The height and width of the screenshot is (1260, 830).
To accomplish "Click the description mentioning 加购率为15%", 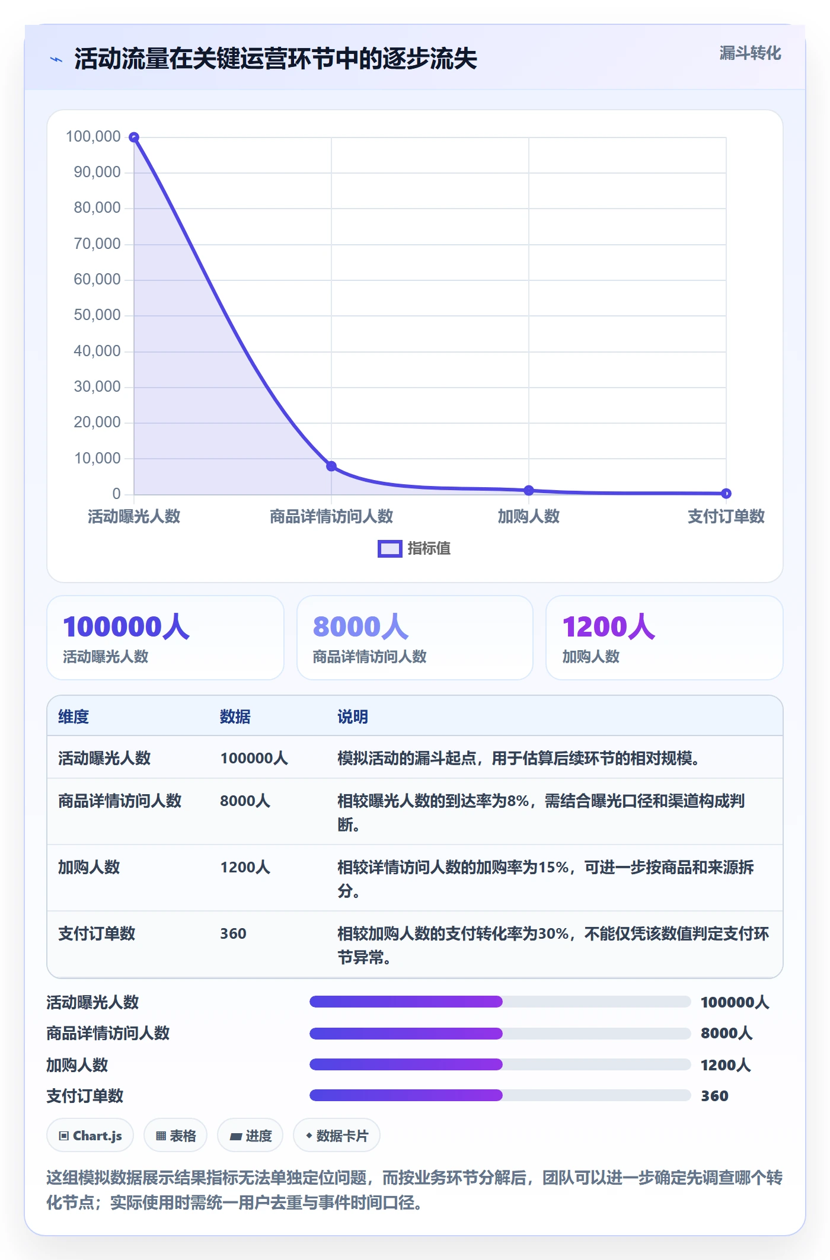I will point(545,879).
